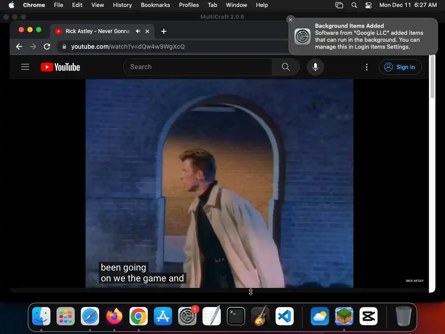The image size is (445, 334).
Task: Open App Store from the Dock
Action: coord(163,316)
